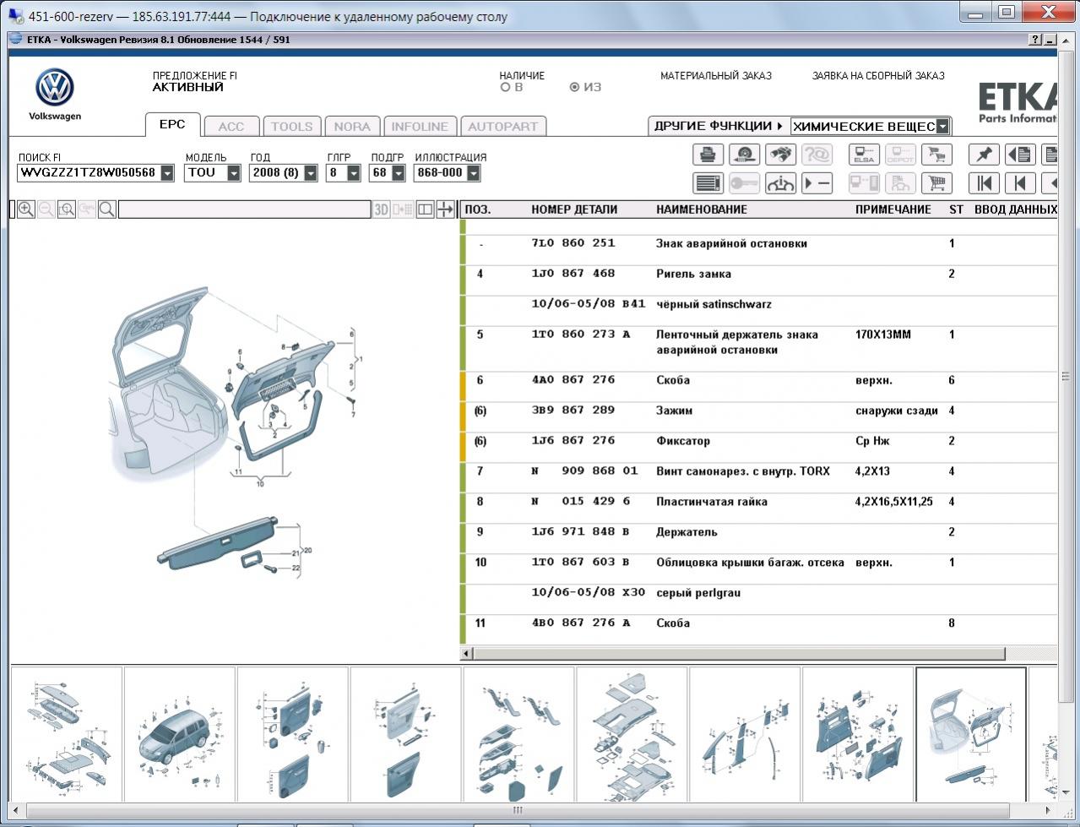Switch to the NORA tab
Viewport: 1080px width, 827px height.
[x=352, y=127]
